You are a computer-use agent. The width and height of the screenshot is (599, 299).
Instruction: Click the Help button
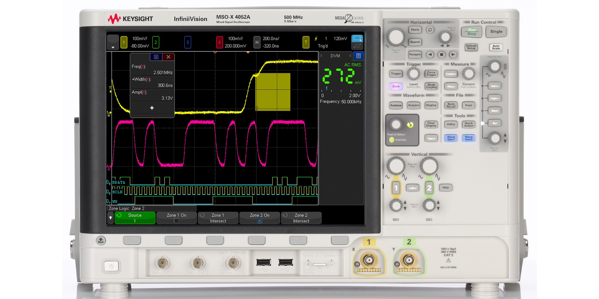coord(446,187)
